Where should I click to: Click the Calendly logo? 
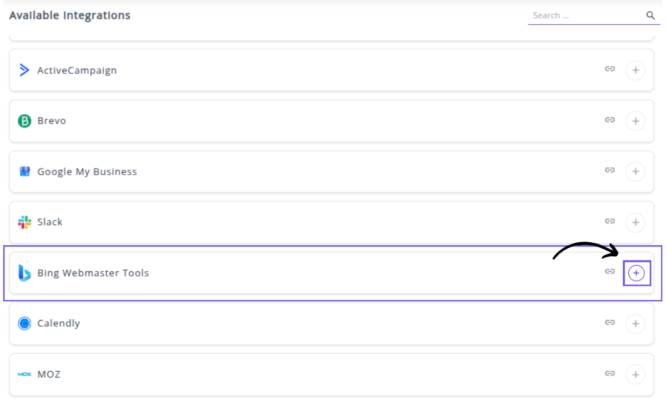coord(25,323)
